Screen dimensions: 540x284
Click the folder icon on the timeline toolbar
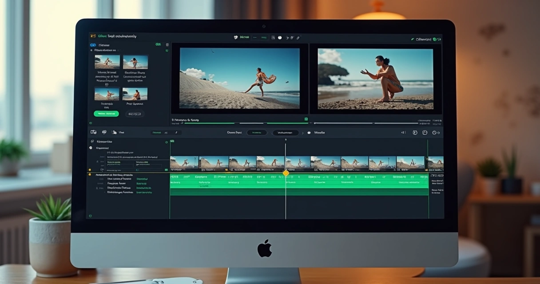click(x=93, y=132)
